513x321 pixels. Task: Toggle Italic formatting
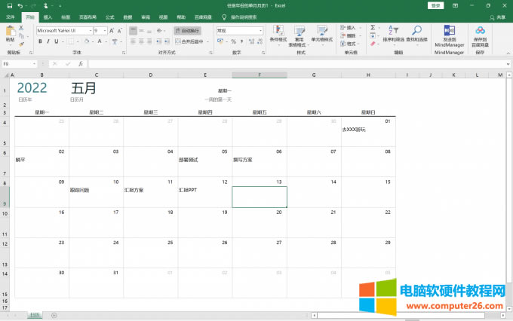pos(50,41)
